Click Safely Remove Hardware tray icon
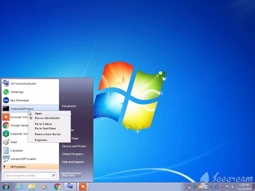The height and width of the screenshot is (191, 255). pos(189,187)
